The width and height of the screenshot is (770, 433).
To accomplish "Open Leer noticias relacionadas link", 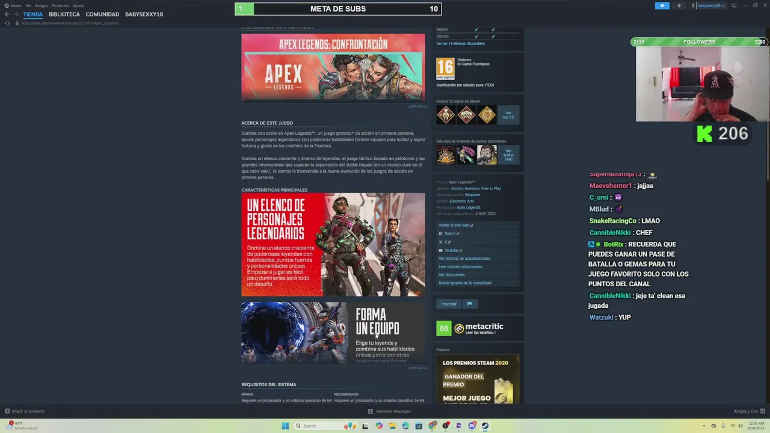I will pos(460,266).
